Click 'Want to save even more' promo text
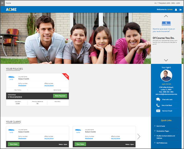This screenshot has width=184, height=149. point(164,30)
